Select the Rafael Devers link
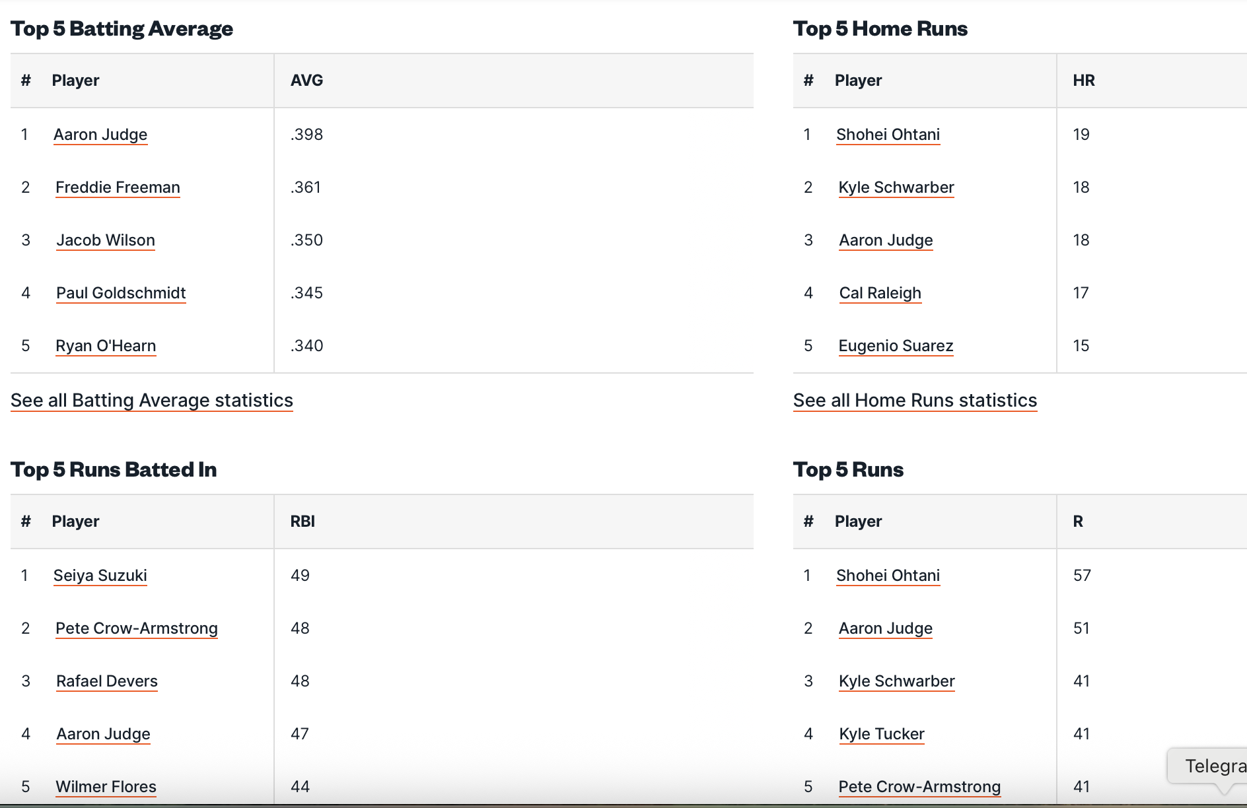 [107, 681]
